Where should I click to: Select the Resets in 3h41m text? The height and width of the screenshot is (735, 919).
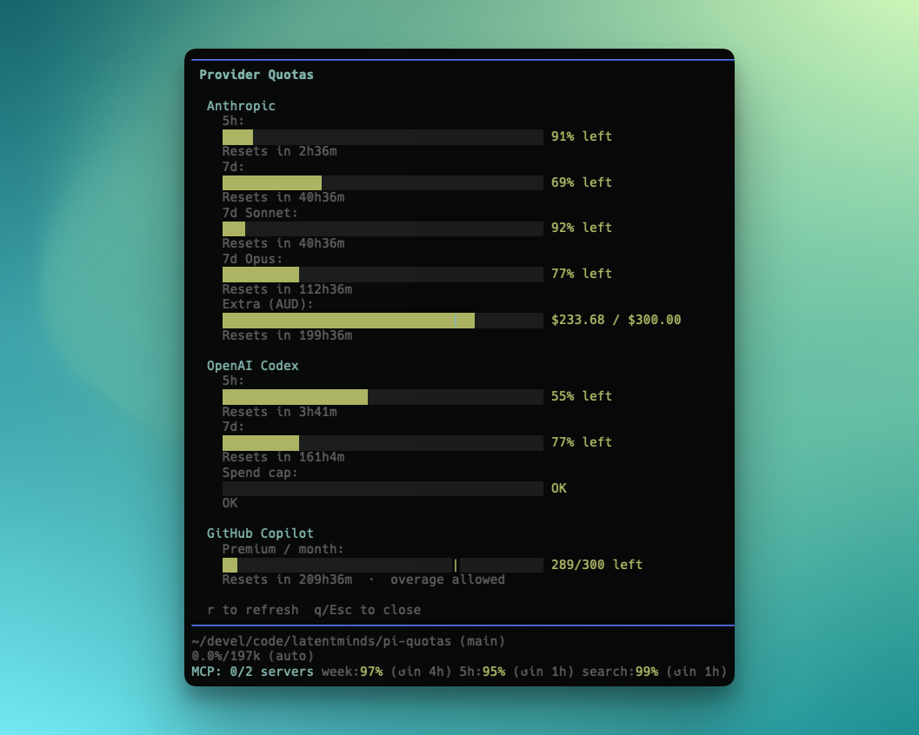[x=280, y=412]
